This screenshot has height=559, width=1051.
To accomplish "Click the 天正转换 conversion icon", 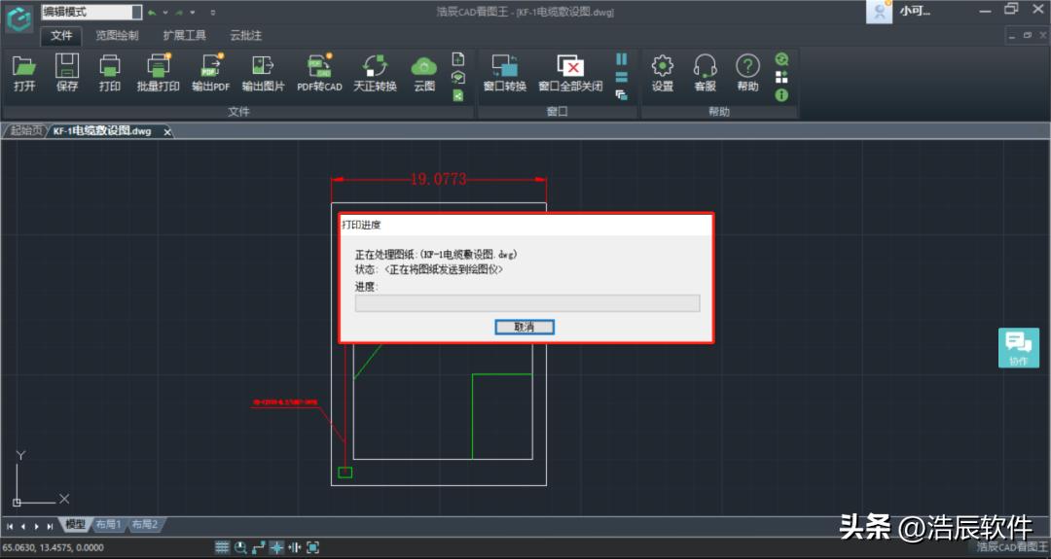I will (x=376, y=72).
